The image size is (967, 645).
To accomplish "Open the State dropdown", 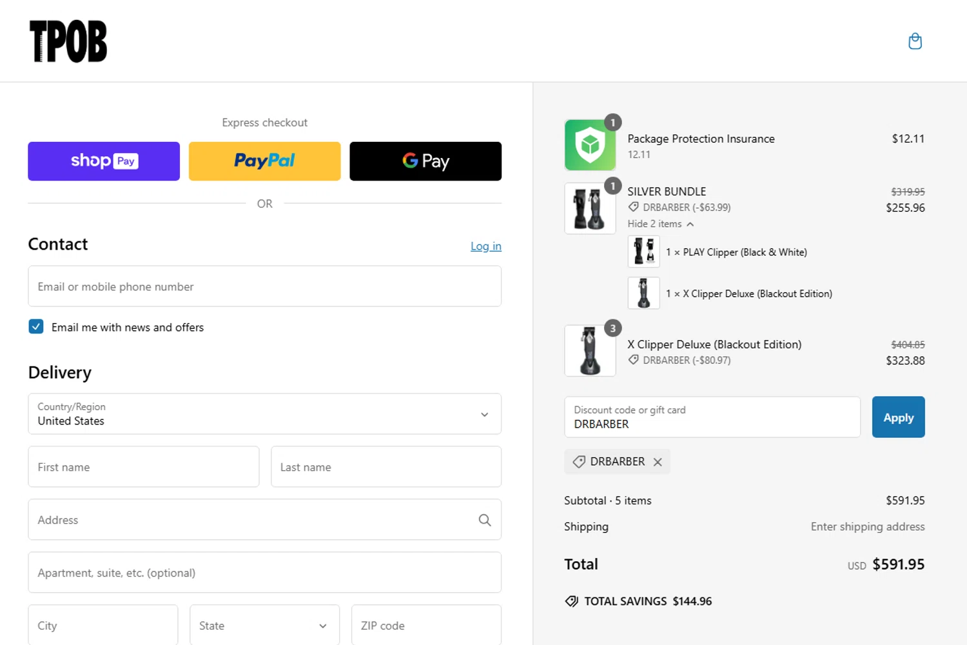I will (x=264, y=625).
